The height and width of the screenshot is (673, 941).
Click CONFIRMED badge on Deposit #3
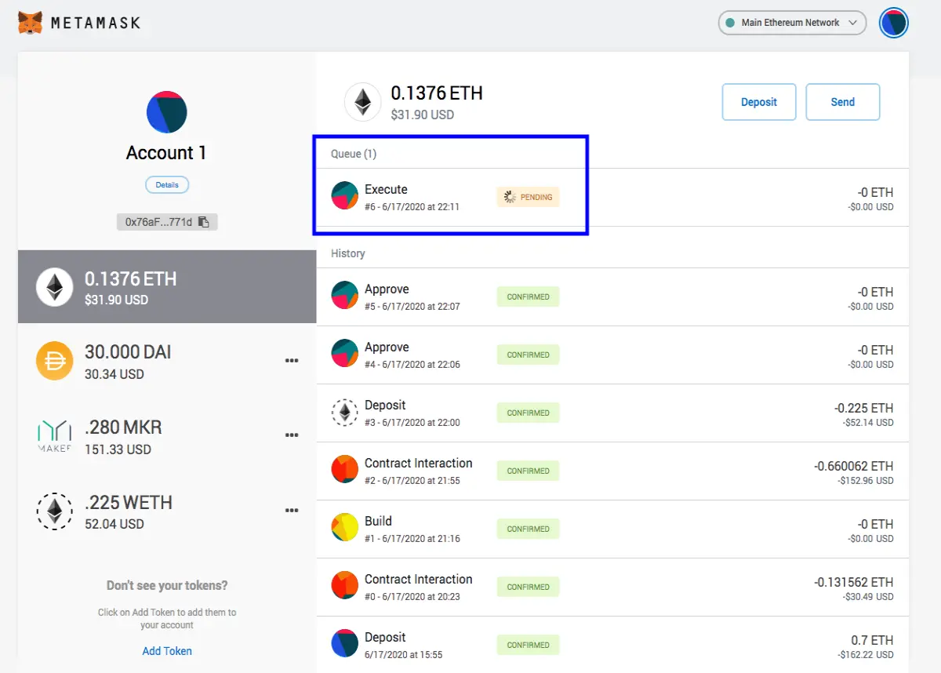point(528,413)
